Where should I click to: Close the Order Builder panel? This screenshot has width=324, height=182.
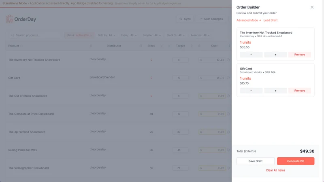(312, 7)
